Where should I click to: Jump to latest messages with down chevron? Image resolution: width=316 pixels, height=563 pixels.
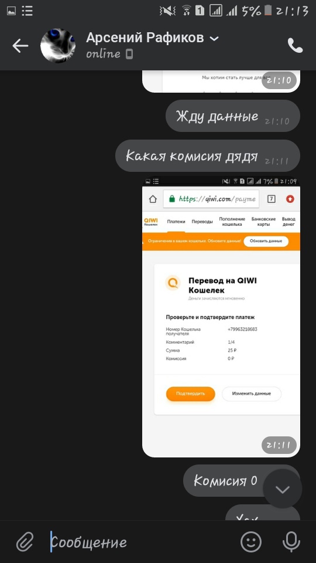[x=282, y=489]
